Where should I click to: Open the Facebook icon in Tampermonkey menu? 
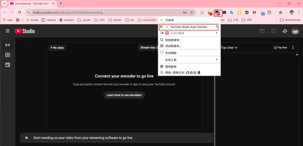pos(191,73)
